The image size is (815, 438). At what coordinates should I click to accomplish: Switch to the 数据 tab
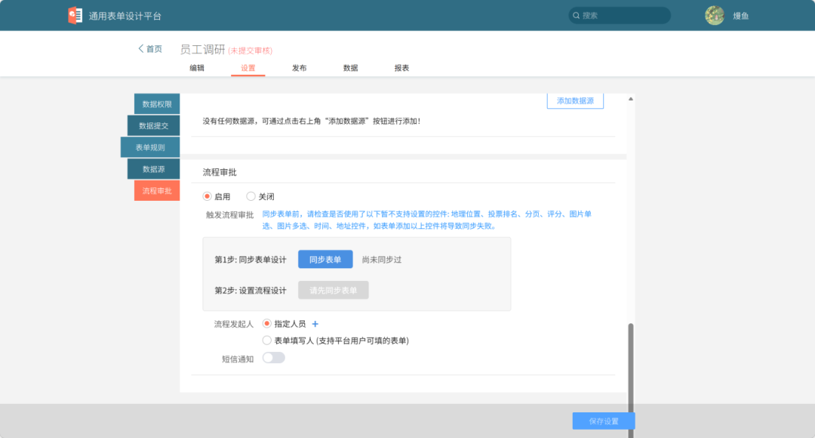350,67
